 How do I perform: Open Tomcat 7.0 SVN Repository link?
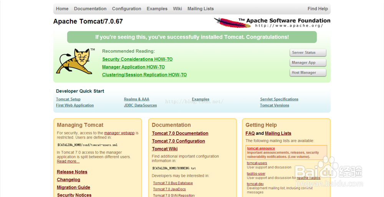coord(174,195)
